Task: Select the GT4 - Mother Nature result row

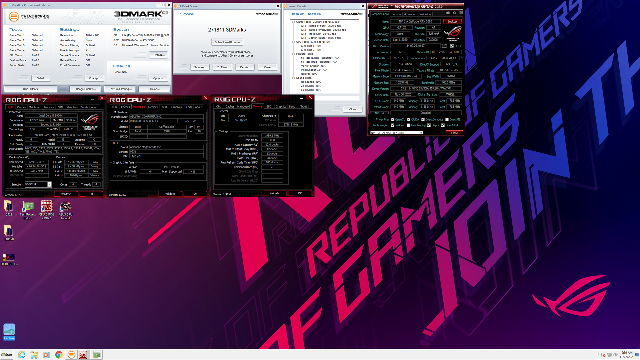Action: coord(321,38)
